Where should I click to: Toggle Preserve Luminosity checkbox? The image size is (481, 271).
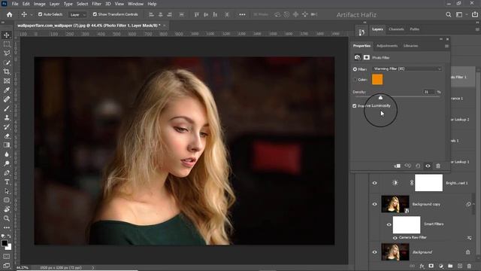[x=355, y=105]
